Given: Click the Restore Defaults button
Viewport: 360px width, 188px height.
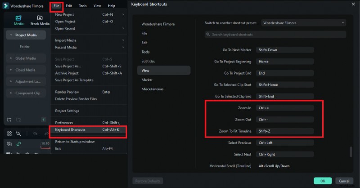Looking at the screenshot, I should coord(148,181).
